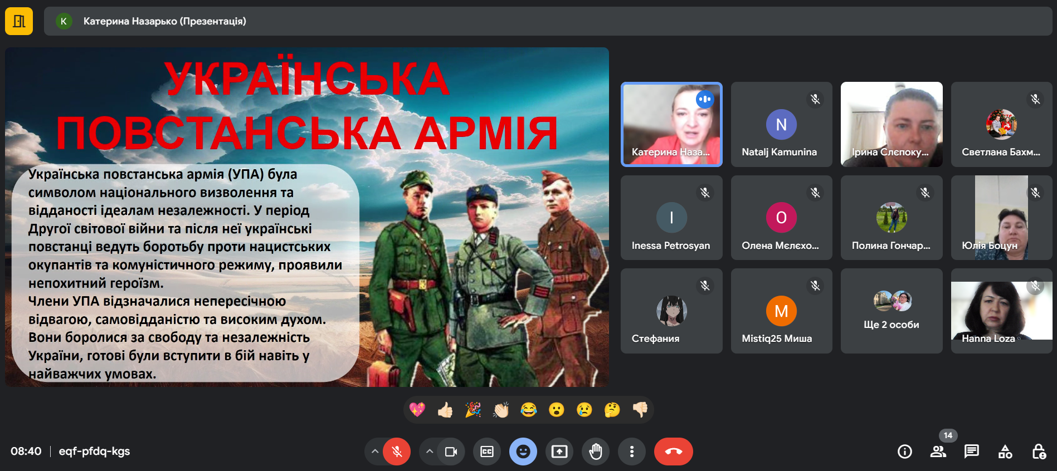Show the participants list panel
This screenshot has height=471, width=1057.
click(x=938, y=452)
